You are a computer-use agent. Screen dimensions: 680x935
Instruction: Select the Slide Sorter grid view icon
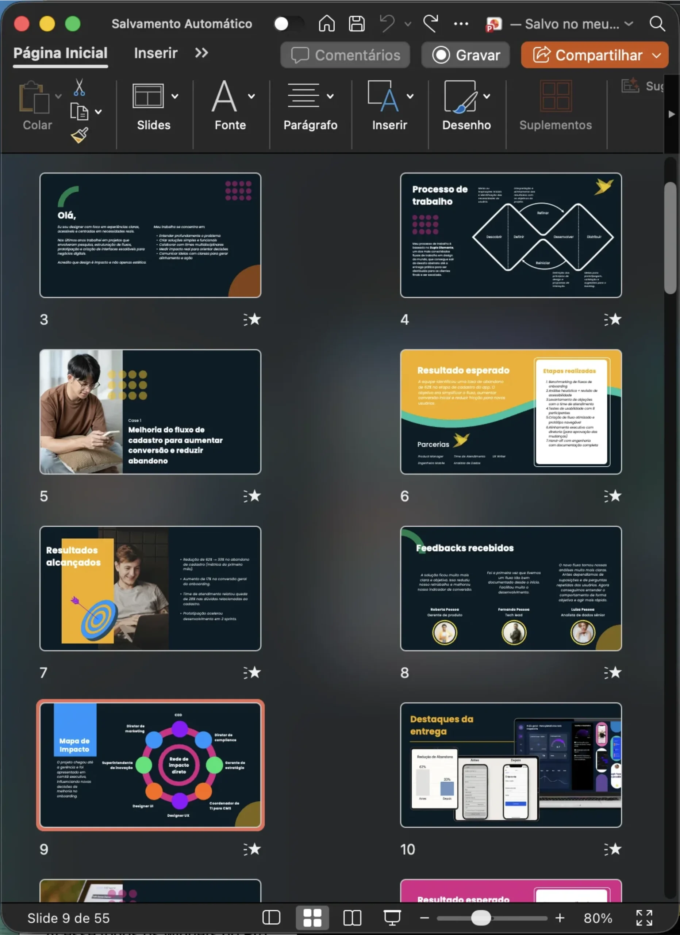312,918
